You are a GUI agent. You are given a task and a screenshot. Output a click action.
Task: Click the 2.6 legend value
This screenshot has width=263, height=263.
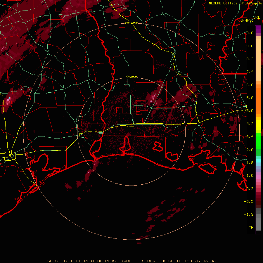coord(250,150)
